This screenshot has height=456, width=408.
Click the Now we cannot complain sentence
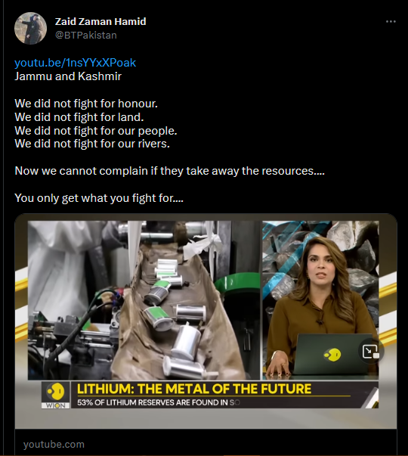point(170,171)
